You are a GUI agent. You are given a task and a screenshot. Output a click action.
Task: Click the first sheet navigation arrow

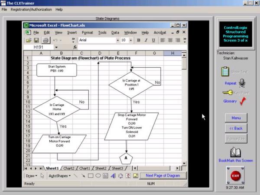point(26,169)
